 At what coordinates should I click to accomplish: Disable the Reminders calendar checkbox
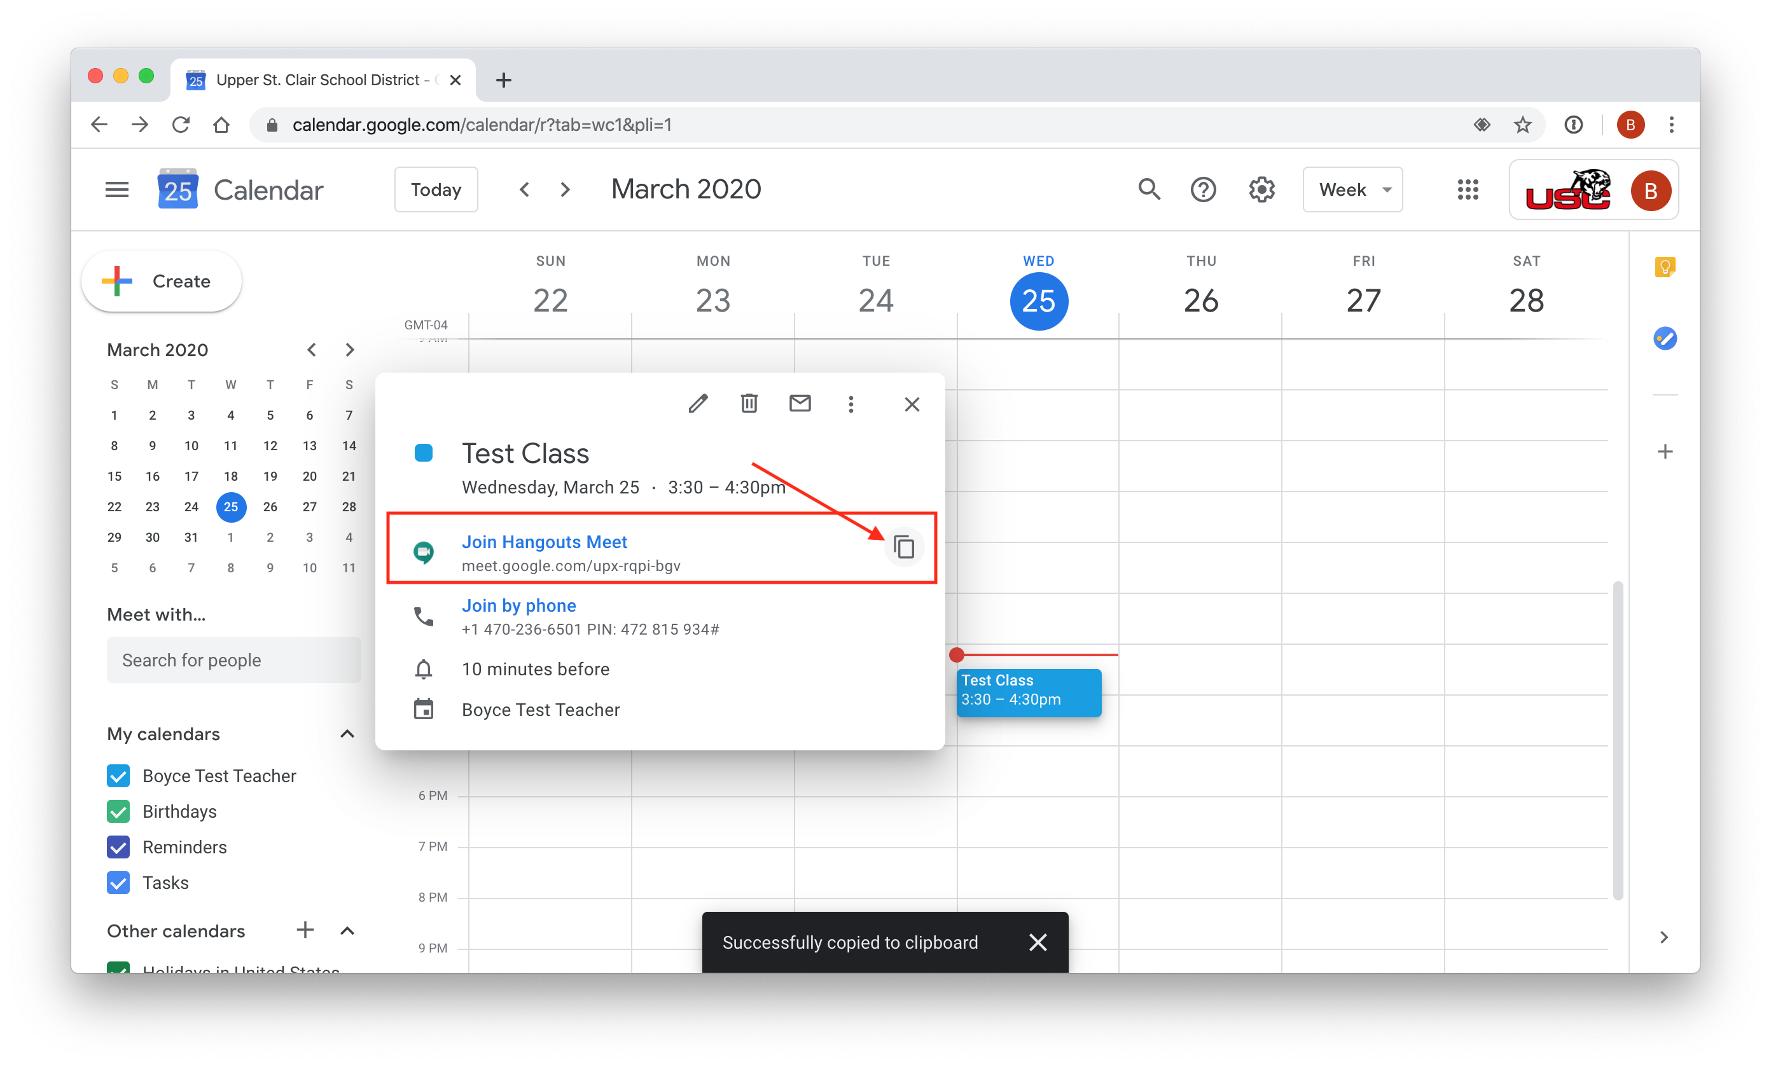(x=118, y=847)
